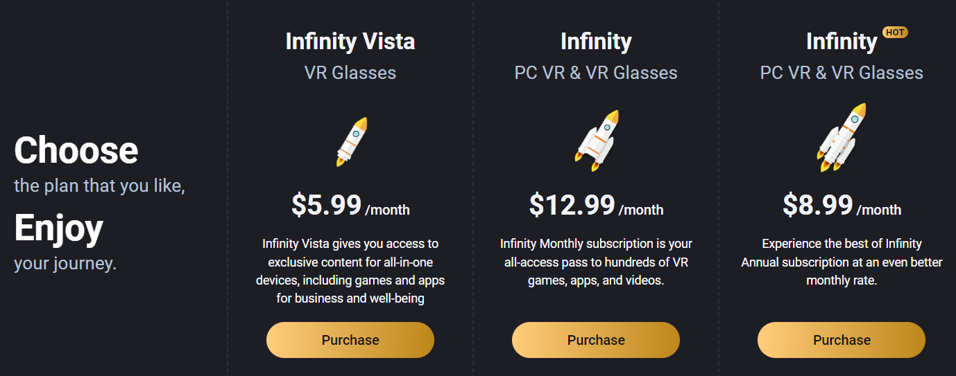Click the $8.99 /month price
This screenshot has width=956, height=376.
(x=842, y=206)
